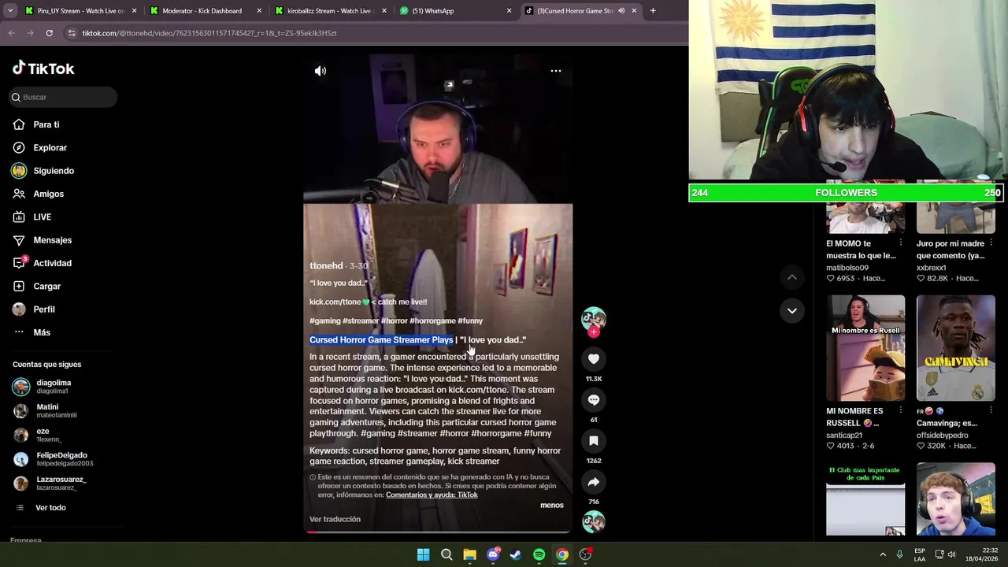Viewport: 1008px width, 567px height.
Task: Open options for Juro por mi madre video
Action: [x=991, y=243]
